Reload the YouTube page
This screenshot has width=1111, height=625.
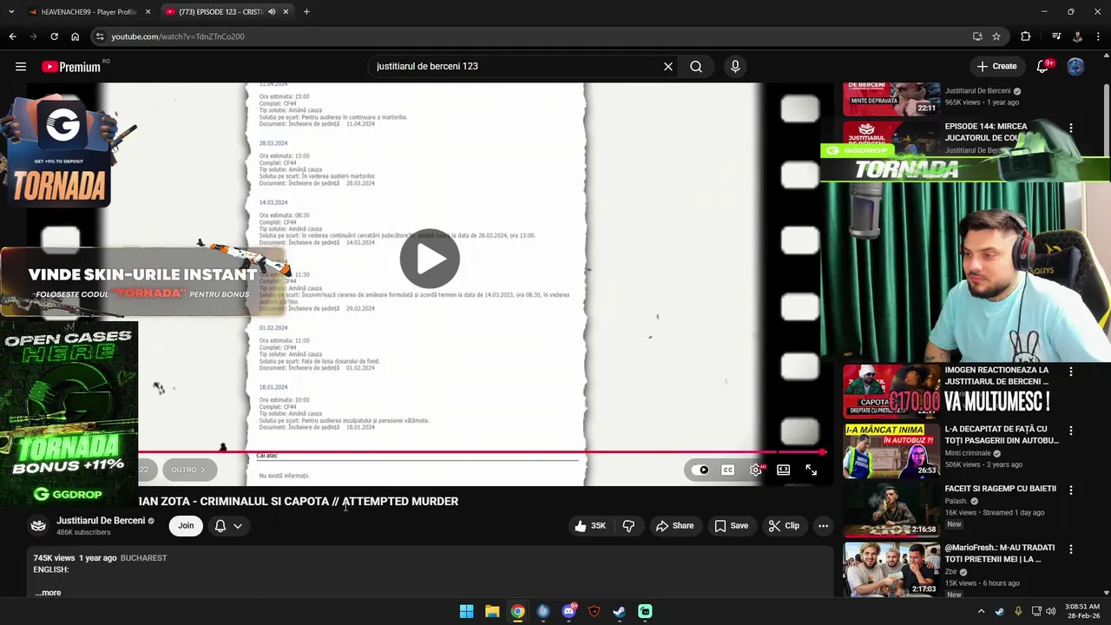(54, 36)
